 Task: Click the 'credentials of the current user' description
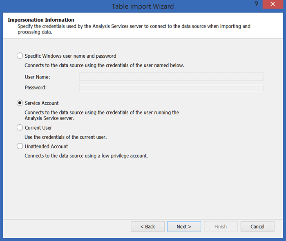(65, 137)
